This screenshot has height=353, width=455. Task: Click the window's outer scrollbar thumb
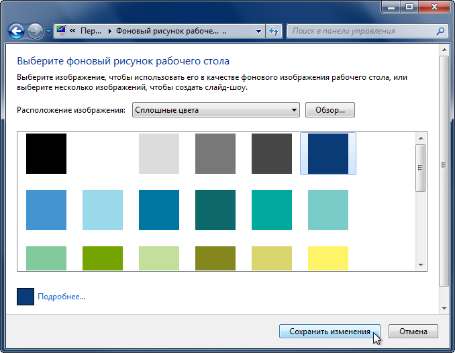444,171
